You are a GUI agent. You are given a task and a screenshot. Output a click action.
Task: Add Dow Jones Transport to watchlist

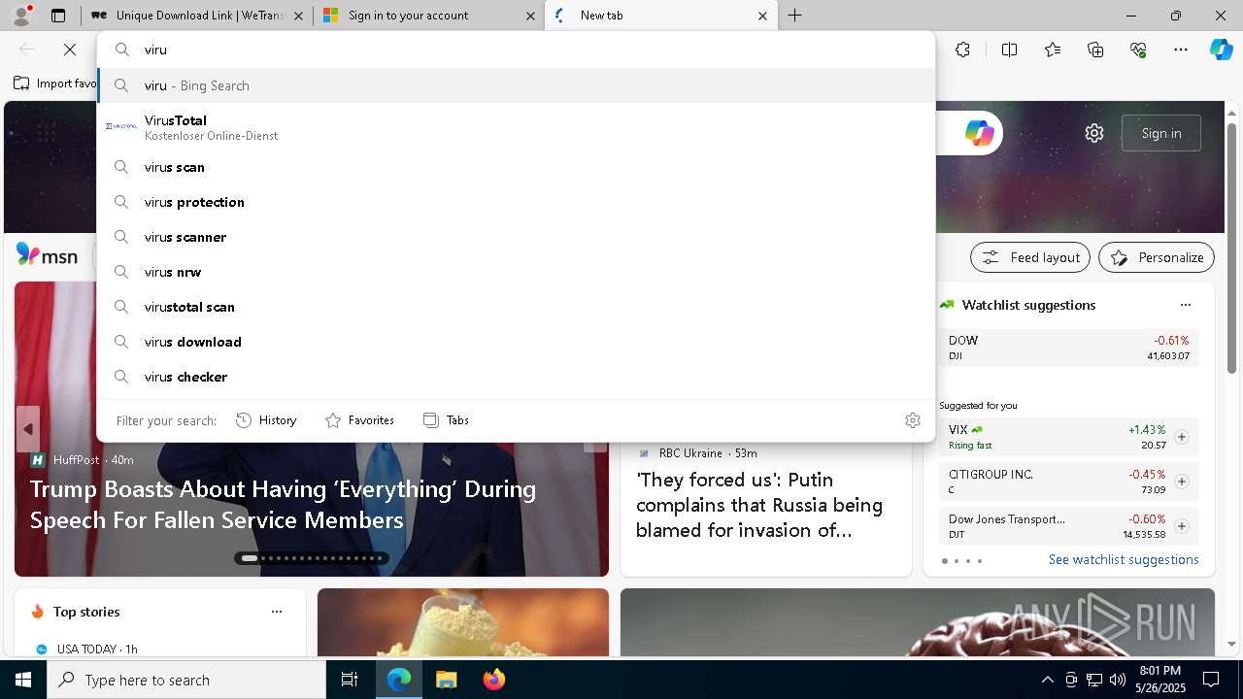point(1181,526)
